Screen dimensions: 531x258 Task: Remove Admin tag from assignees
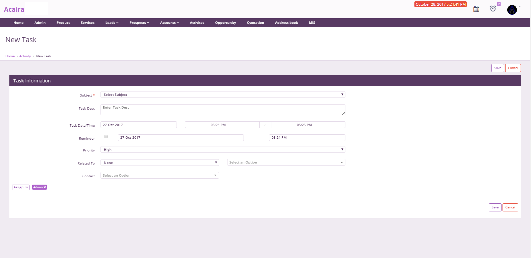coord(45,187)
